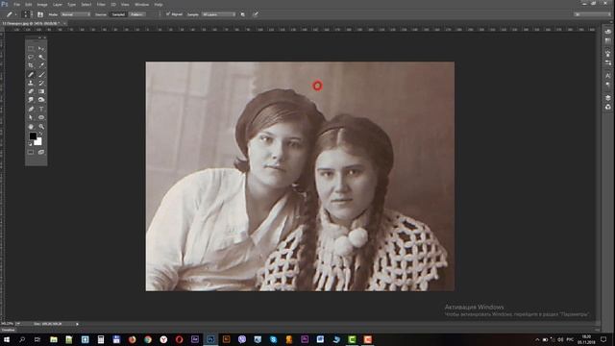Screen dimensions: 615x346
Task: Select the Zoom tool
Action: point(41,126)
